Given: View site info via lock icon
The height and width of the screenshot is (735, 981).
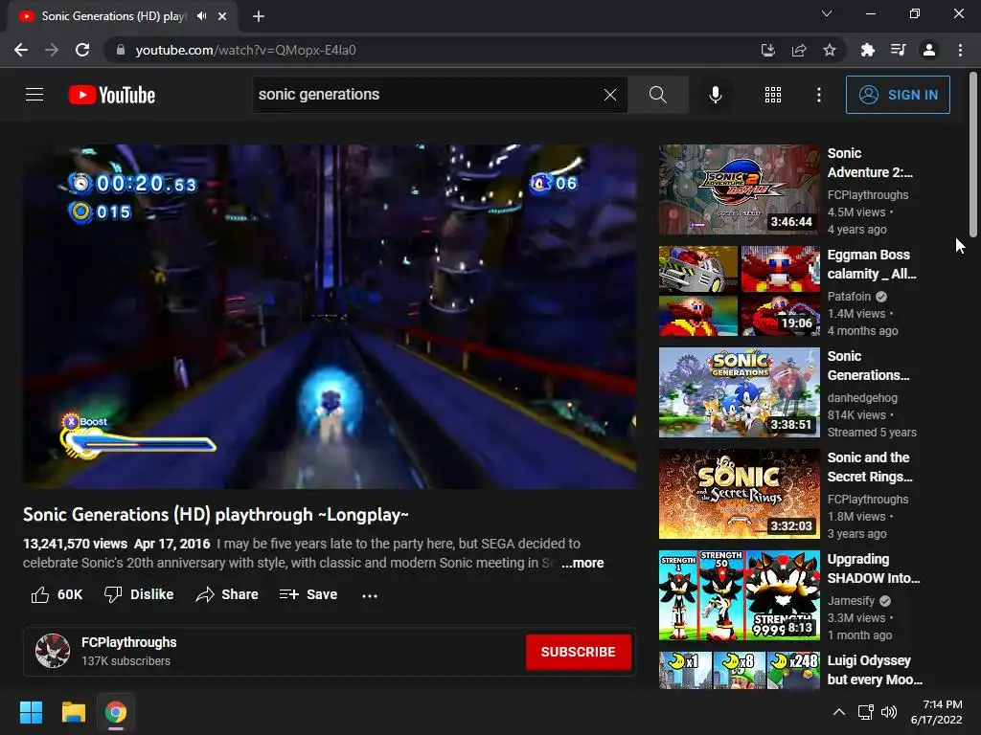Looking at the screenshot, I should tap(120, 50).
